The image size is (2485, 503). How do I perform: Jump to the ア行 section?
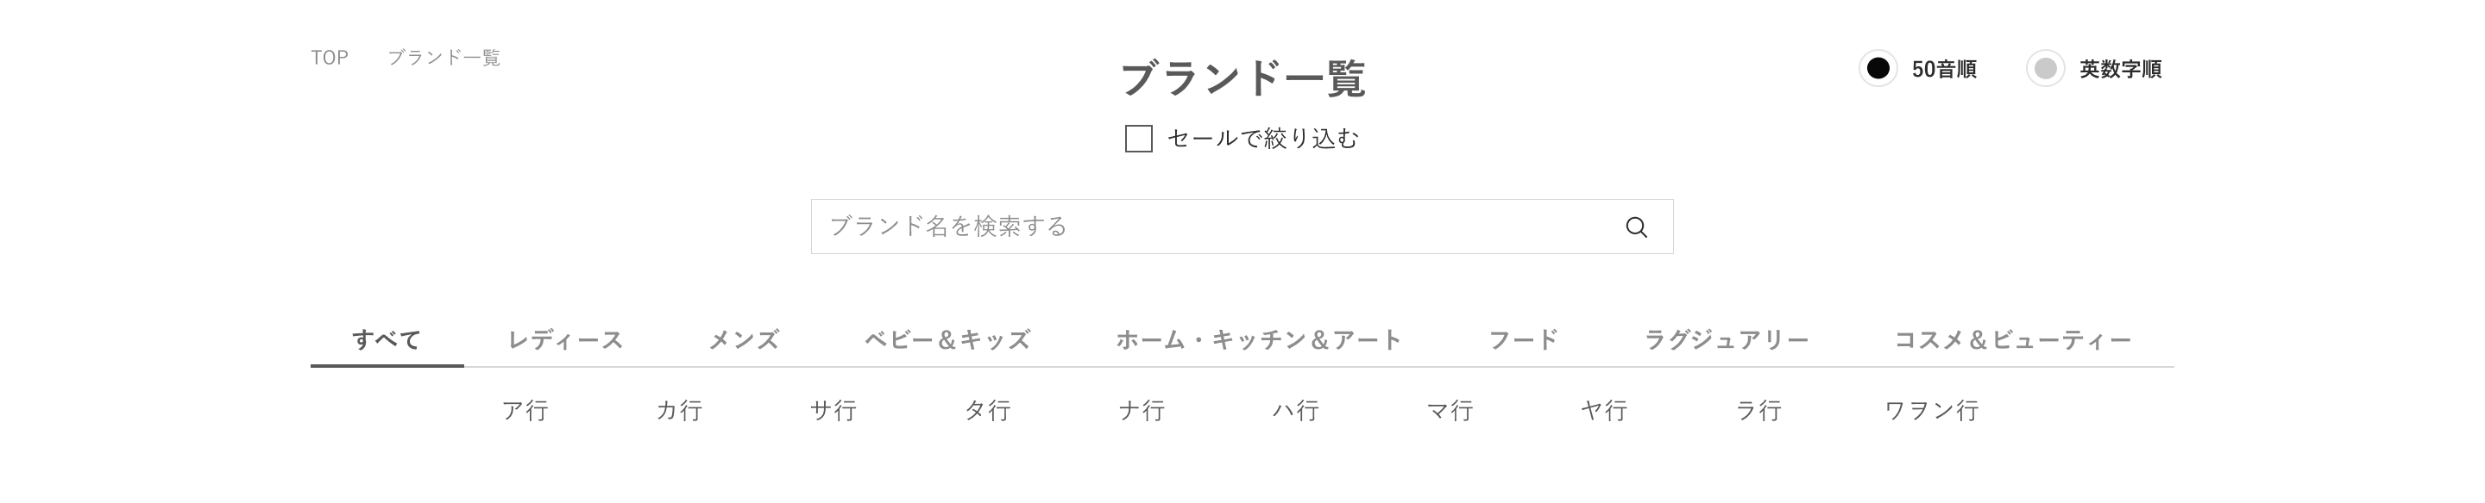pos(525,411)
